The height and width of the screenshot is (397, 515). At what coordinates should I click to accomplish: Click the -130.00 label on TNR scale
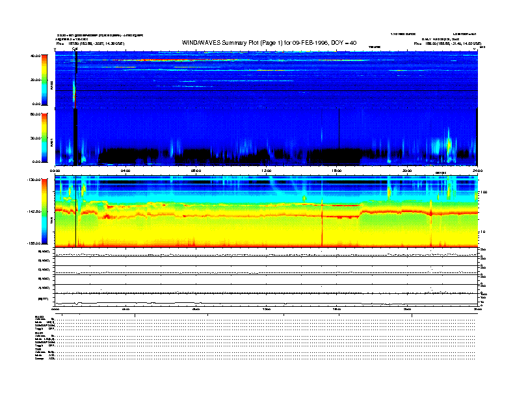point(34,180)
